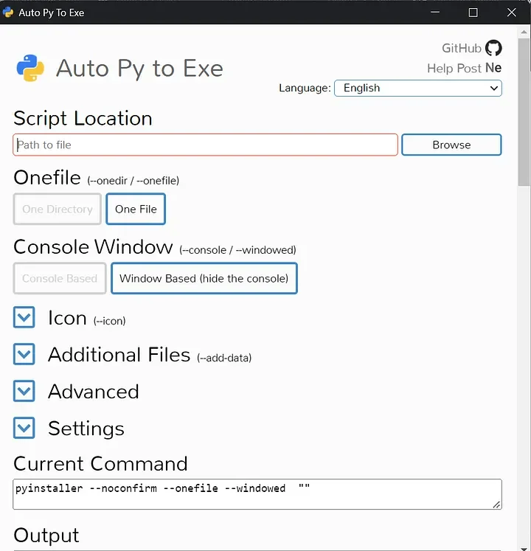Click the scrollbar up arrow
This screenshot has height=551, width=531.
[x=524, y=32]
